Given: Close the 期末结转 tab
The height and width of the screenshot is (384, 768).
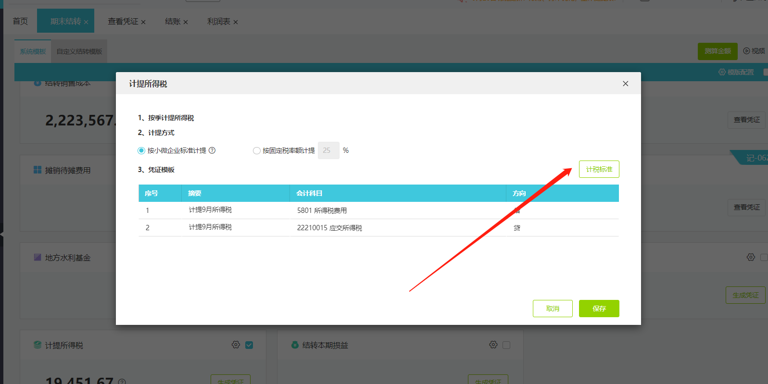Looking at the screenshot, I should point(86,22).
